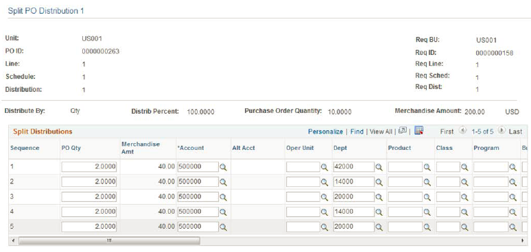Viewport: 531px width, 252px height.
Task: Focus Class field in row 4
Action: point(449,212)
